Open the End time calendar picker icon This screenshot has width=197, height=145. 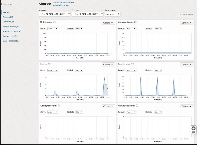click(x=102, y=14)
